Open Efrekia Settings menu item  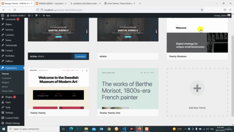click(x=12, y=123)
